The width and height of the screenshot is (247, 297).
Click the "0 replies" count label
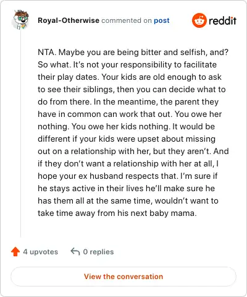(98, 252)
